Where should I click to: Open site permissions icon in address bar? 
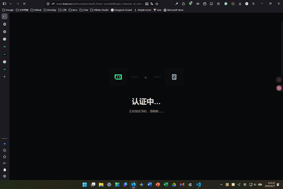[x=53, y=4]
